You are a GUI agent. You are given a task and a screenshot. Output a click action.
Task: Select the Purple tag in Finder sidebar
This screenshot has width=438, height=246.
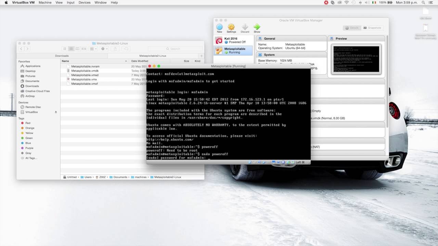coord(29,148)
